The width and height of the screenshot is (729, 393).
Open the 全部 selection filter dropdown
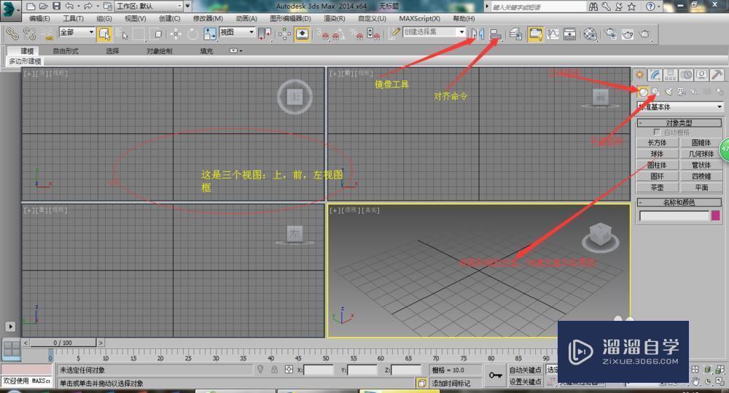pos(77,32)
